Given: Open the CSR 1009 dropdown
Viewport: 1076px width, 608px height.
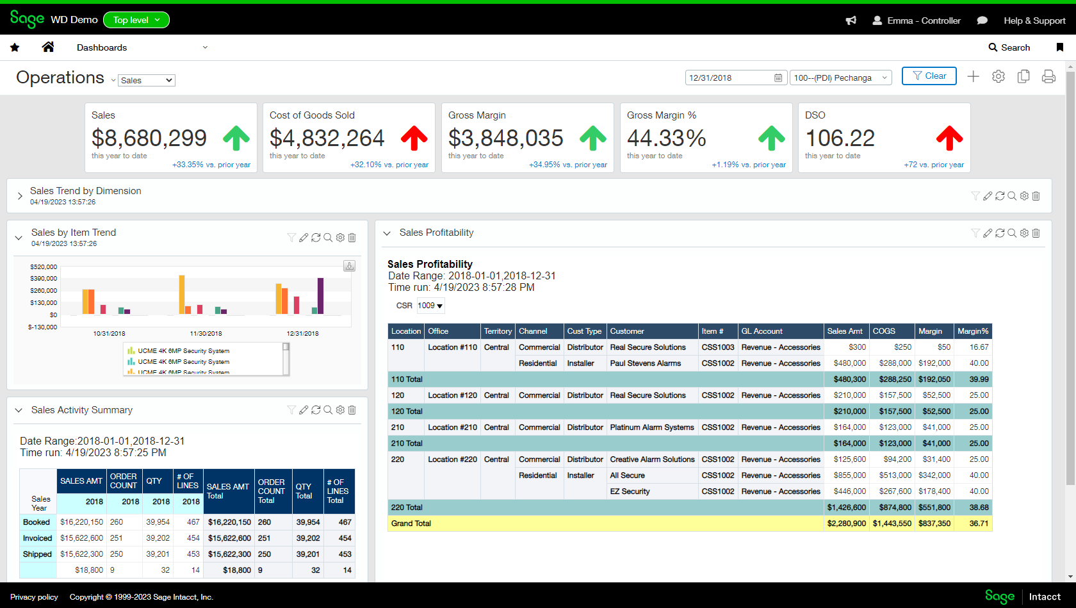Looking at the screenshot, I should (x=430, y=306).
